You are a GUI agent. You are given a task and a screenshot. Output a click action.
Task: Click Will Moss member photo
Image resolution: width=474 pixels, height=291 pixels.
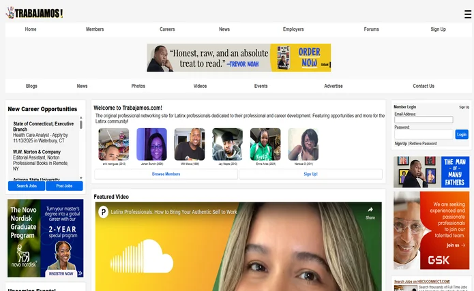click(x=190, y=144)
